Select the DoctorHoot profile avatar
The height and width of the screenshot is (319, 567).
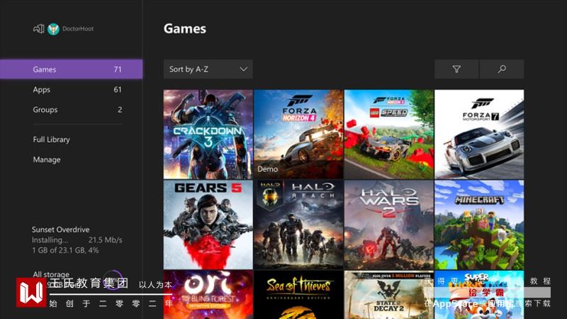coord(54,29)
